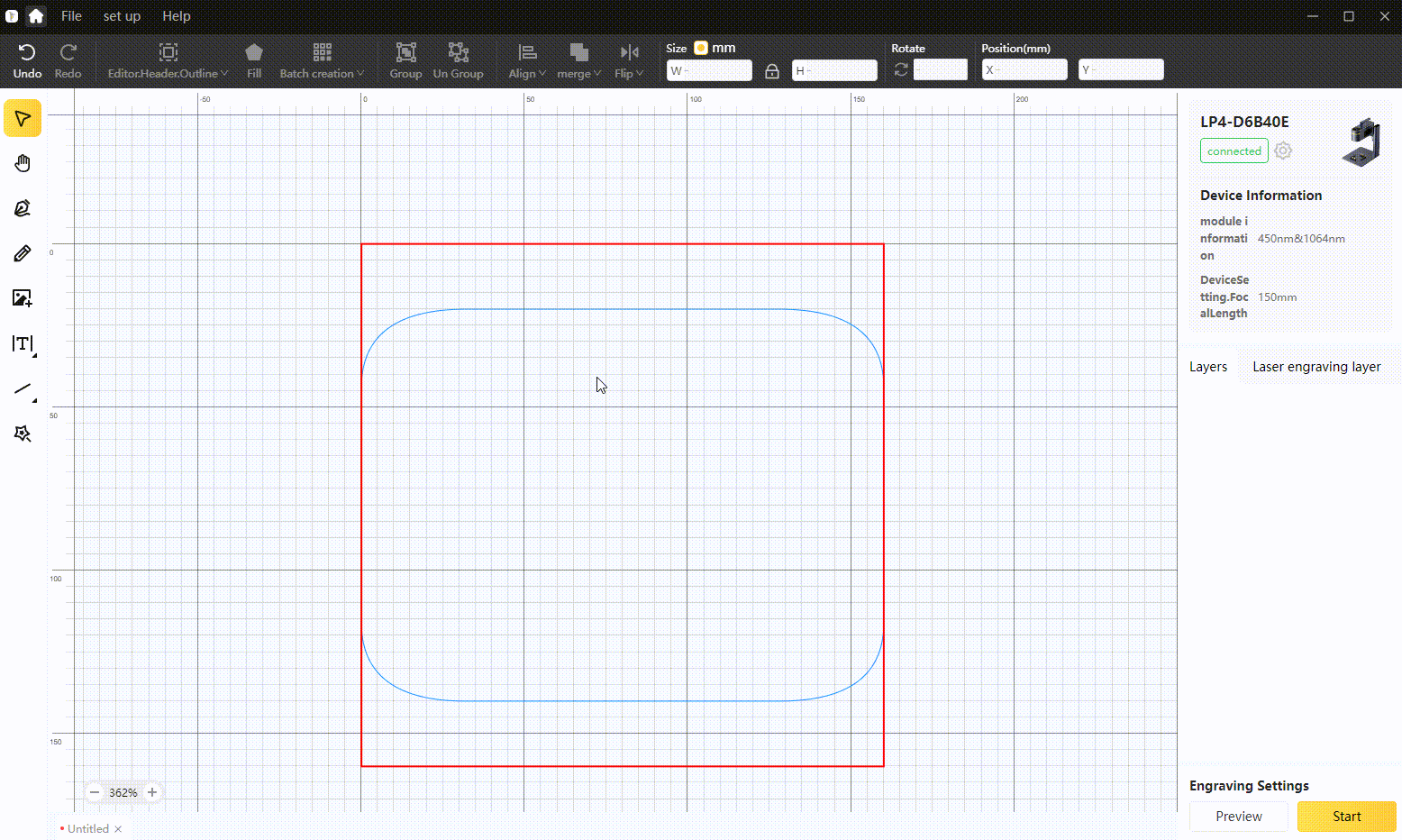Click the Home icon in title bar

click(36, 16)
